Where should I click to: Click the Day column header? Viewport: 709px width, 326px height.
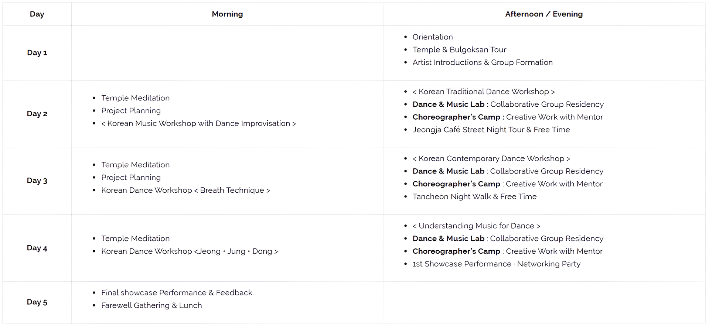[x=37, y=14]
